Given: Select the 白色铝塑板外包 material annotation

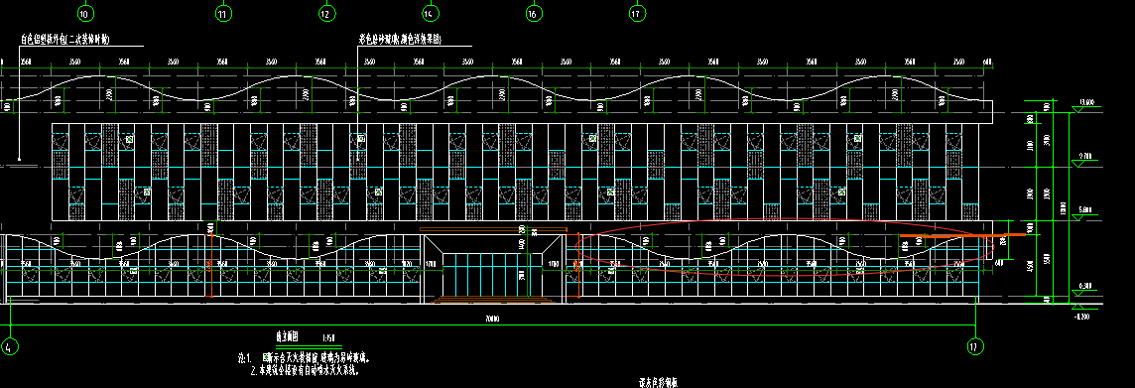Looking at the screenshot, I should [x=65, y=40].
